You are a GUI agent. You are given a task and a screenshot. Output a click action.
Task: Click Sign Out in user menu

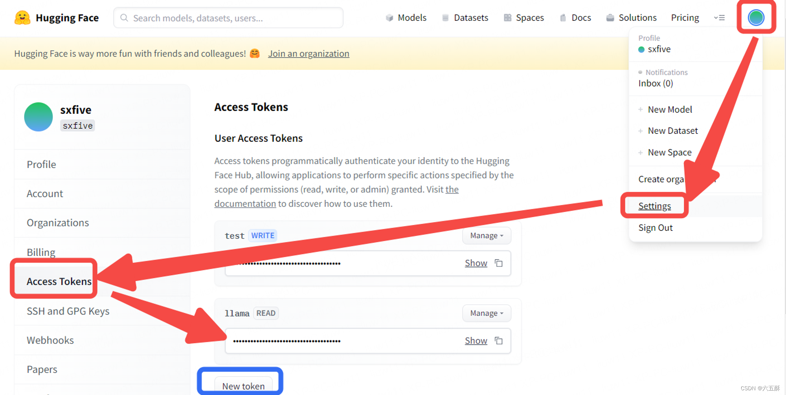(656, 228)
